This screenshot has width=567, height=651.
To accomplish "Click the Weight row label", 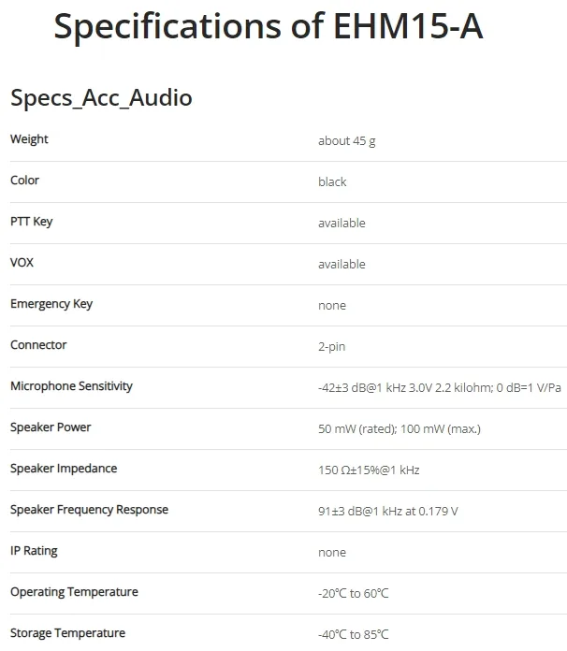I will pos(29,139).
